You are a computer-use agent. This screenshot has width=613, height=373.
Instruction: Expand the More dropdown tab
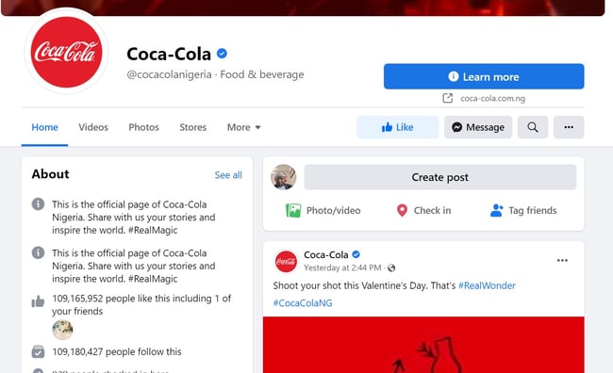pyautogui.click(x=243, y=127)
